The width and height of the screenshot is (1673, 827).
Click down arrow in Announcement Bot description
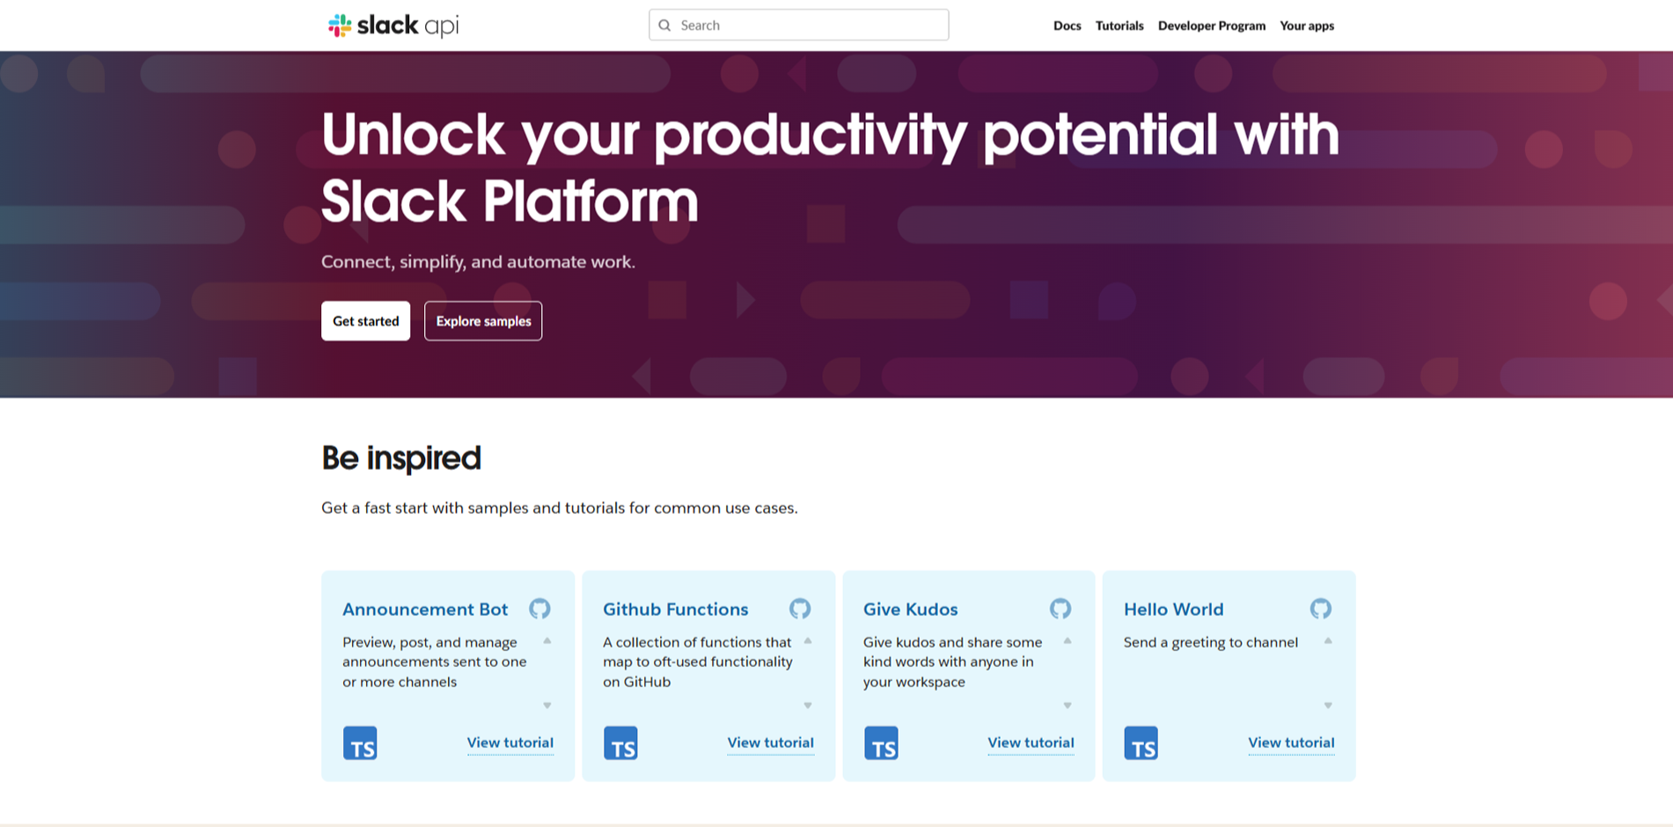point(547,706)
